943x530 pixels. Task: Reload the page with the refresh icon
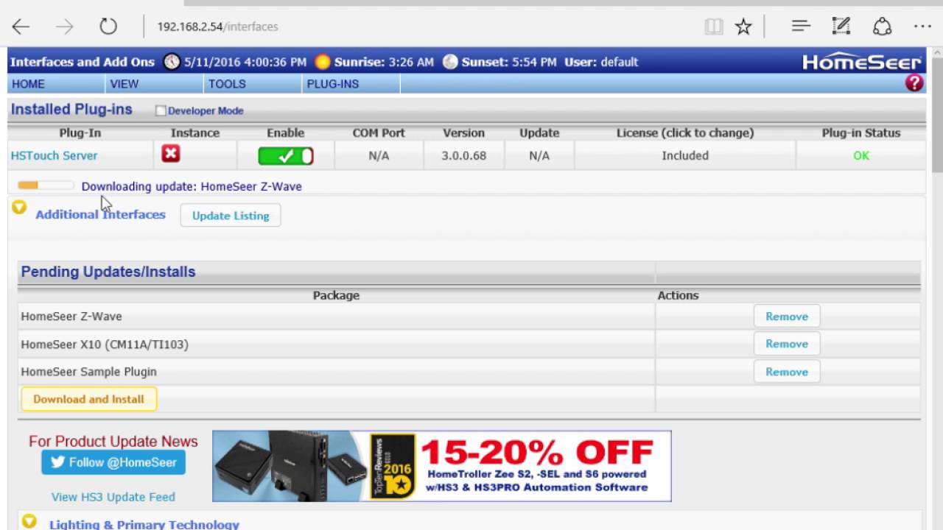click(x=108, y=27)
